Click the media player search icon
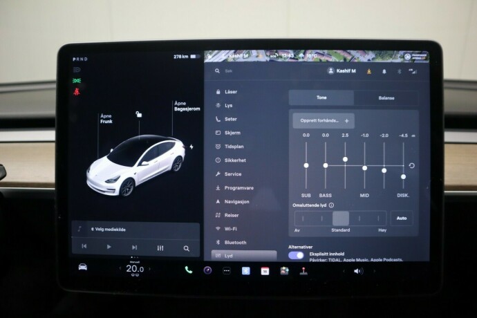 coord(187,249)
